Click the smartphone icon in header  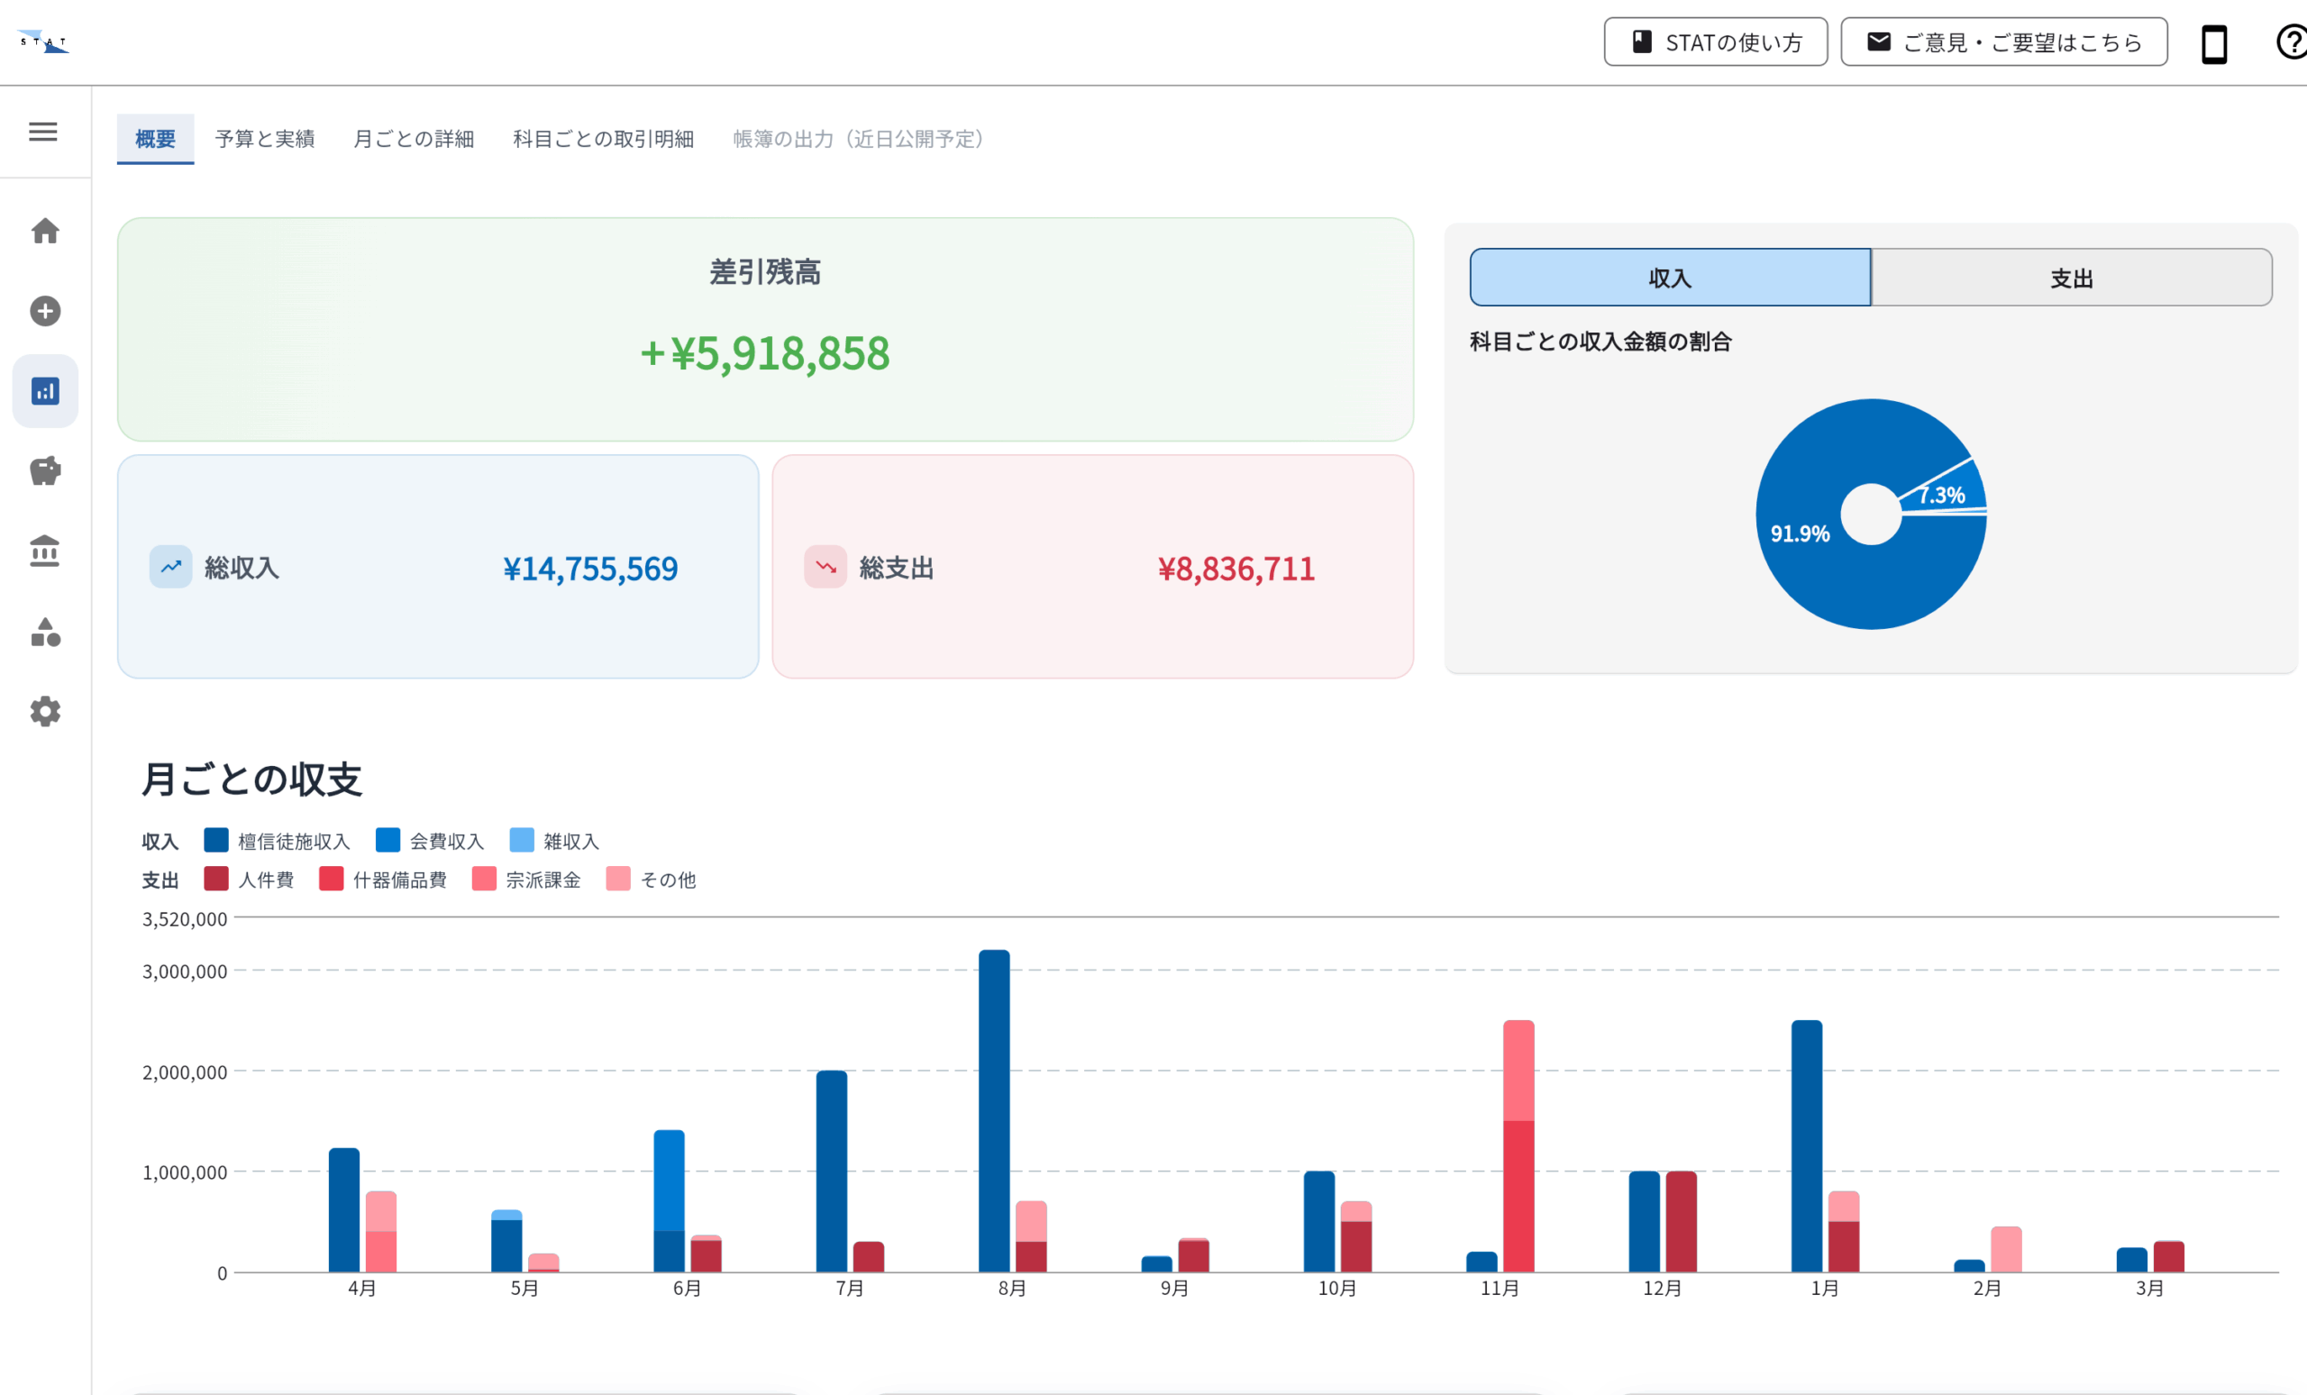(2213, 43)
